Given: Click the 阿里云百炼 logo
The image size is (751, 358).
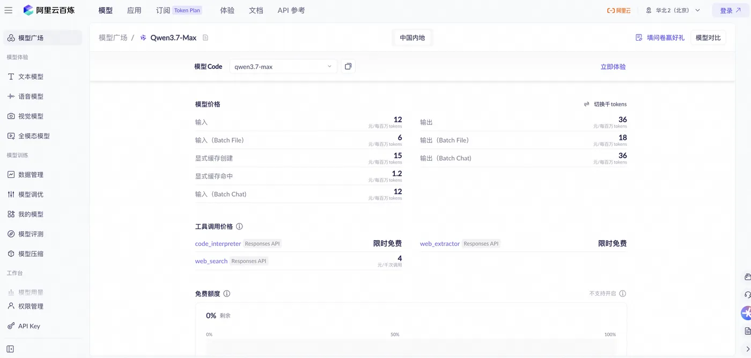Looking at the screenshot, I should [49, 10].
